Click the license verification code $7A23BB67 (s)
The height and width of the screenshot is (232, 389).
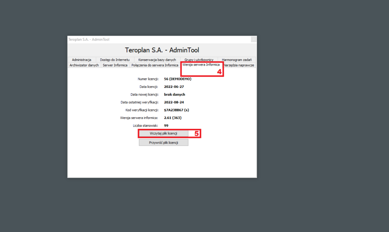tap(176, 110)
